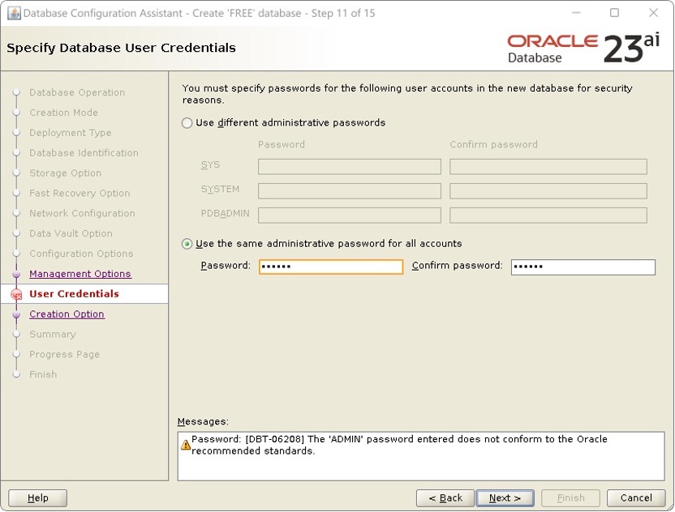Click the Database Operation step indicator circle
This screenshot has height=512, width=675.
(x=16, y=92)
